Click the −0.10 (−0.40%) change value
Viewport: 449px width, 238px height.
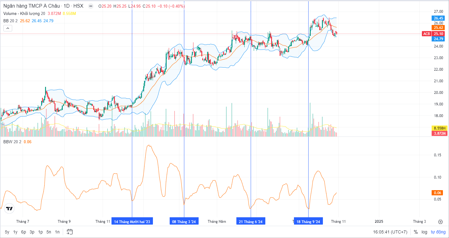click(x=171, y=6)
